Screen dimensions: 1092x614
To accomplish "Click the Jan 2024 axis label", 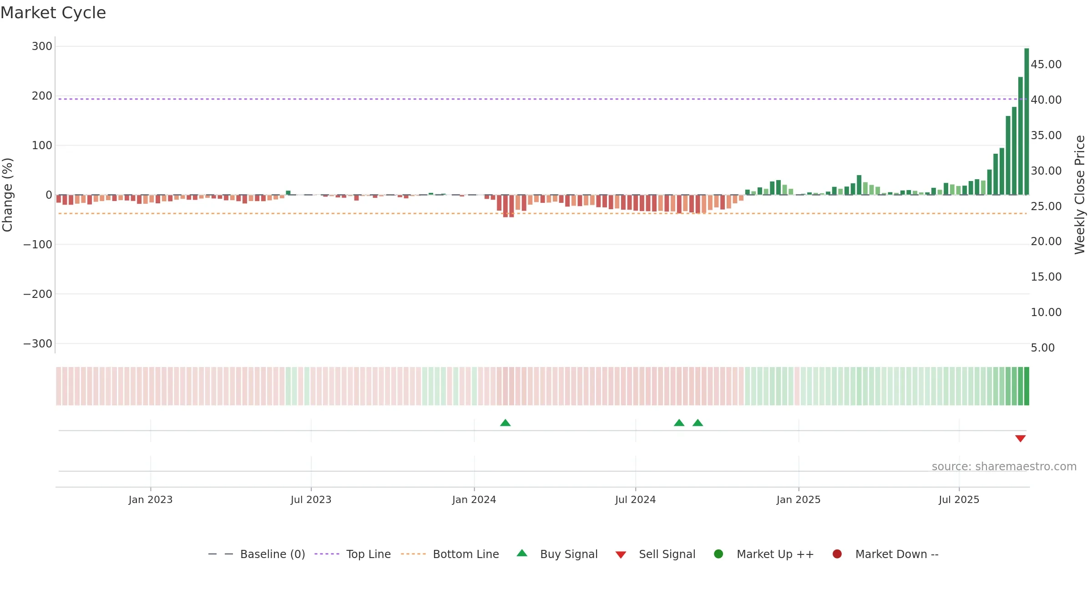I will tap(474, 500).
